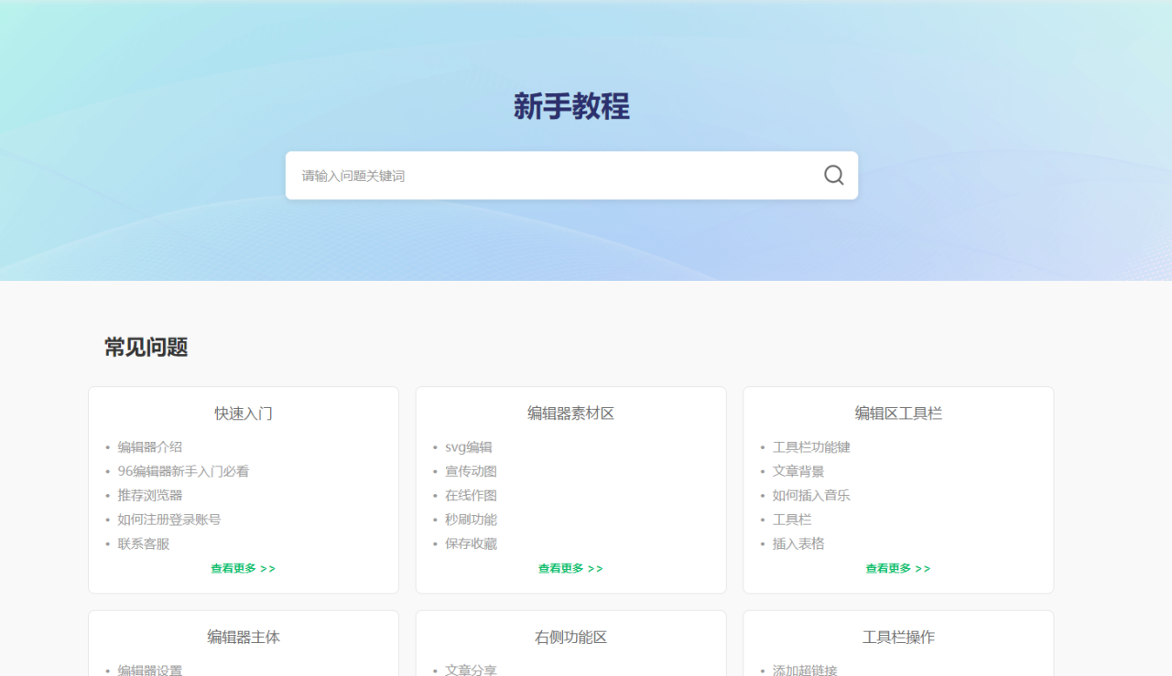
Task: Open the svg编辑 tutorial link
Action: 469,447
